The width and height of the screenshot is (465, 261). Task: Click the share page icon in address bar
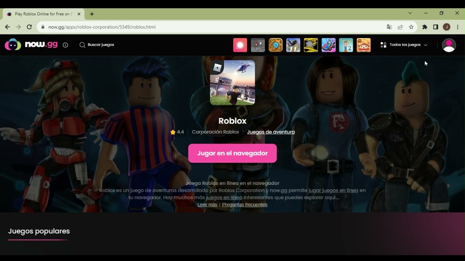[x=400, y=27]
